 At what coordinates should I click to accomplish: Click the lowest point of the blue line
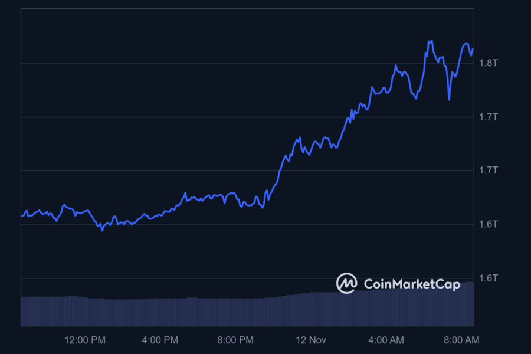102,230
